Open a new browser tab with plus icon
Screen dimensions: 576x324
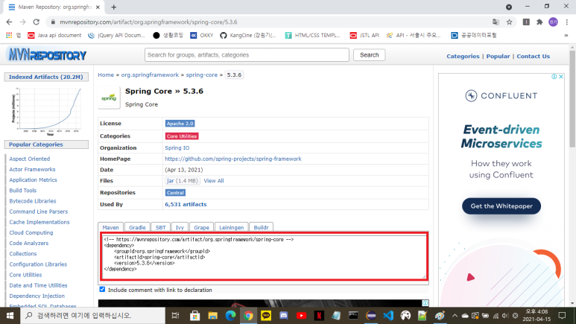(113, 7)
